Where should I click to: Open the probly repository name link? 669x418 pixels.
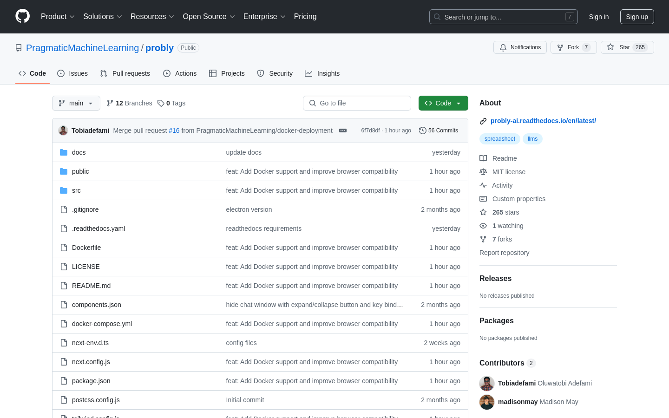pyautogui.click(x=159, y=48)
